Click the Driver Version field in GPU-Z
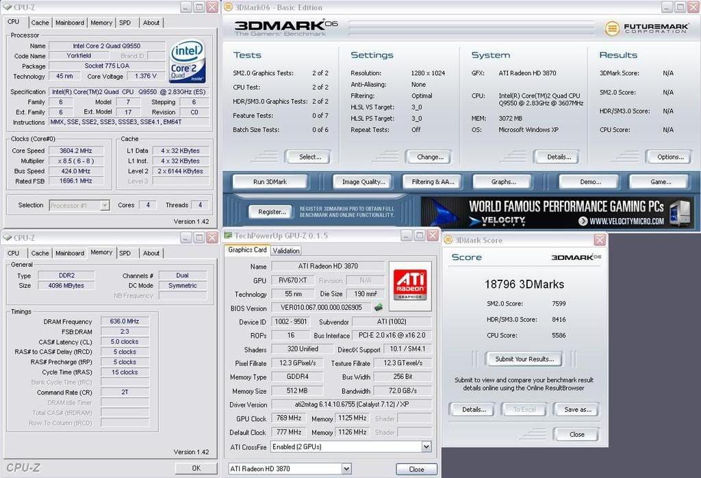This screenshot has width=701, height=478. point(351,405)
